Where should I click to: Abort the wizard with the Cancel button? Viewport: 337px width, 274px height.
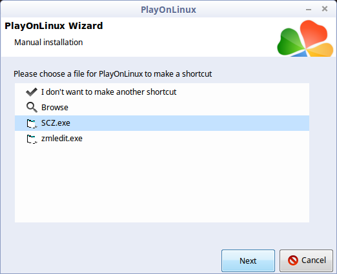tap(306, 260)
